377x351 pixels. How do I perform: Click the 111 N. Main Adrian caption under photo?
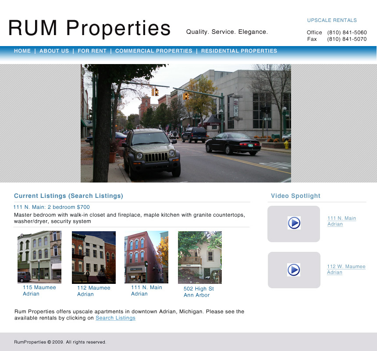(146, 290)
